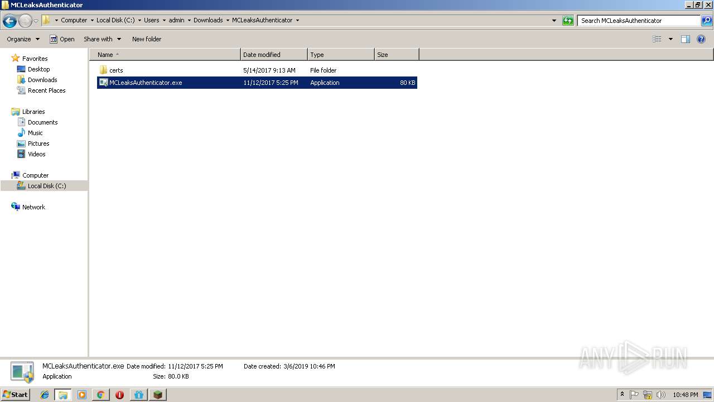Select Computer in the navigation pane
The height and width of the screenshot is (402, 714).
35,175
